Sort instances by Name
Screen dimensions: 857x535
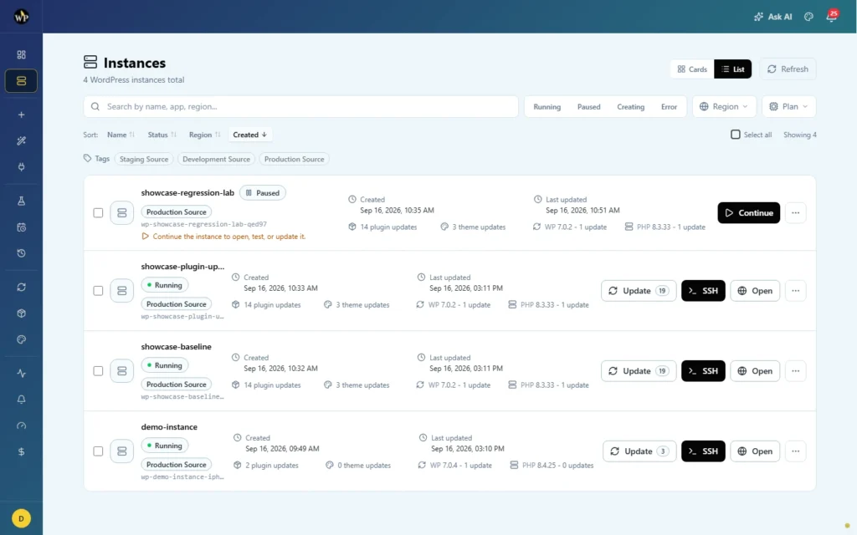click(x=121, y=135)
